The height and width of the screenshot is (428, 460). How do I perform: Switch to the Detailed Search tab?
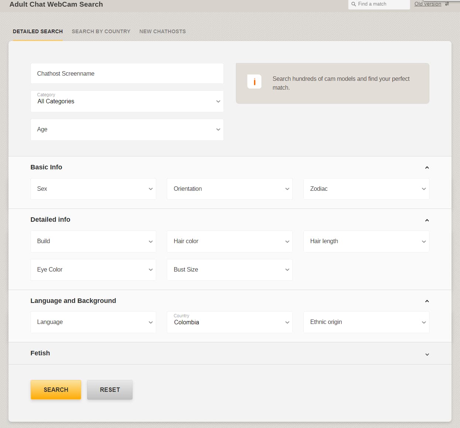38,31
